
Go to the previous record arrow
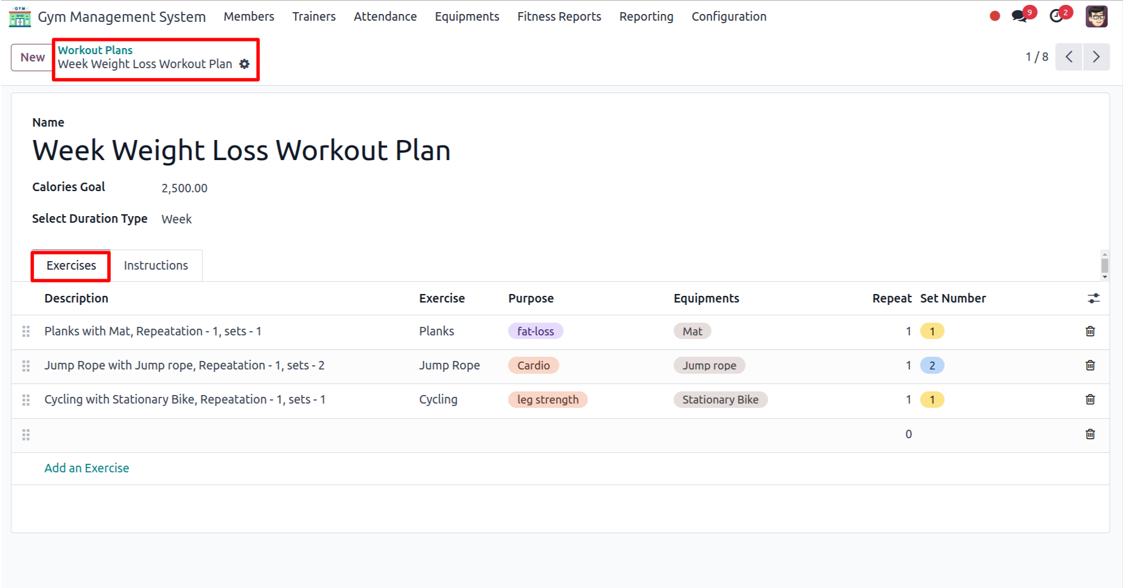coord(1069,57)
